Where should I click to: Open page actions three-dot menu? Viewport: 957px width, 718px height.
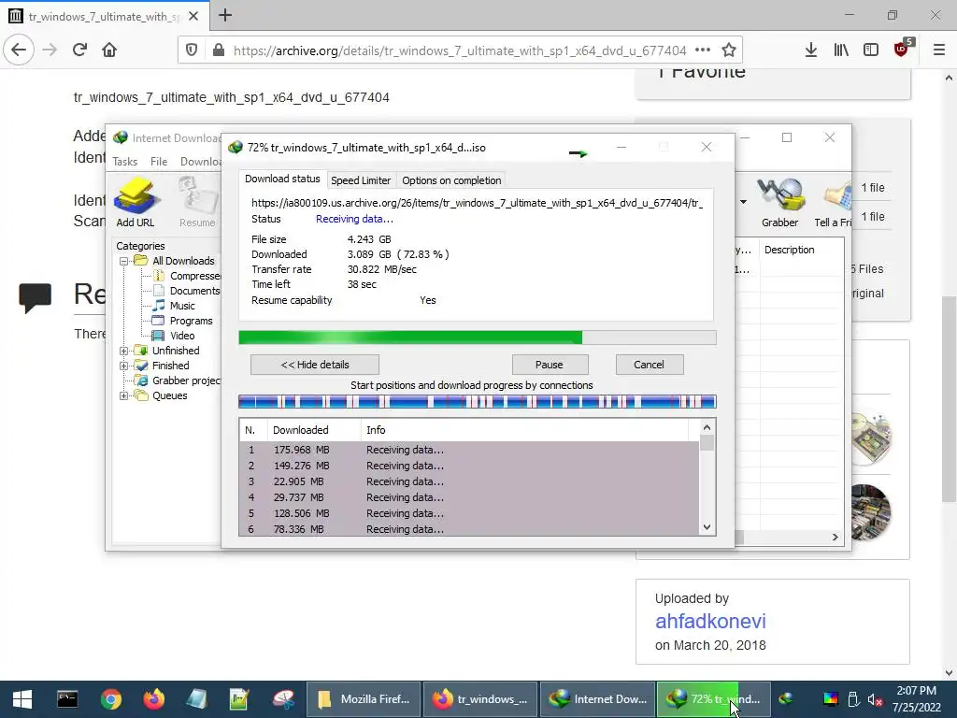tap(703, 50)
